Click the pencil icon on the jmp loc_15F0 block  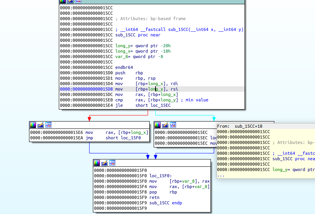click(x=41, y=125)
